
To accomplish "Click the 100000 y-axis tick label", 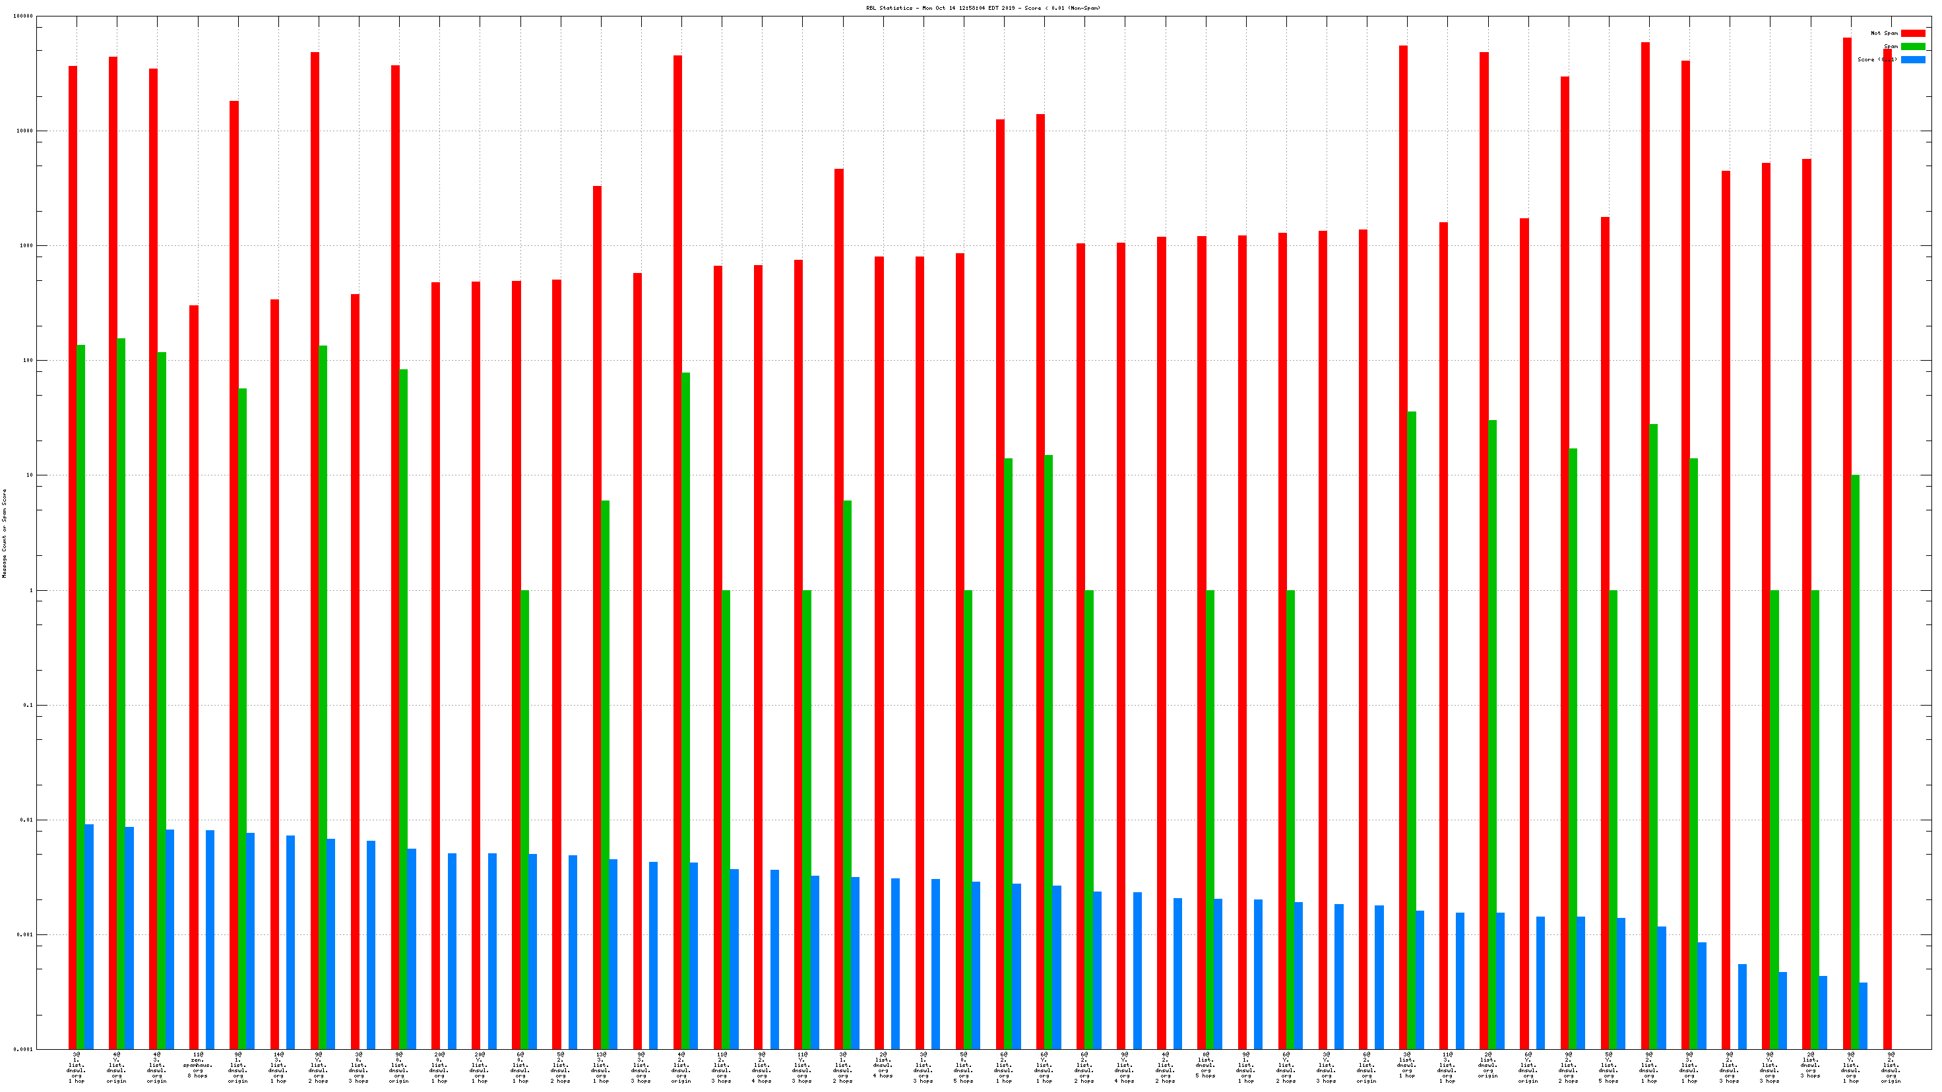I will click(22, 16).
